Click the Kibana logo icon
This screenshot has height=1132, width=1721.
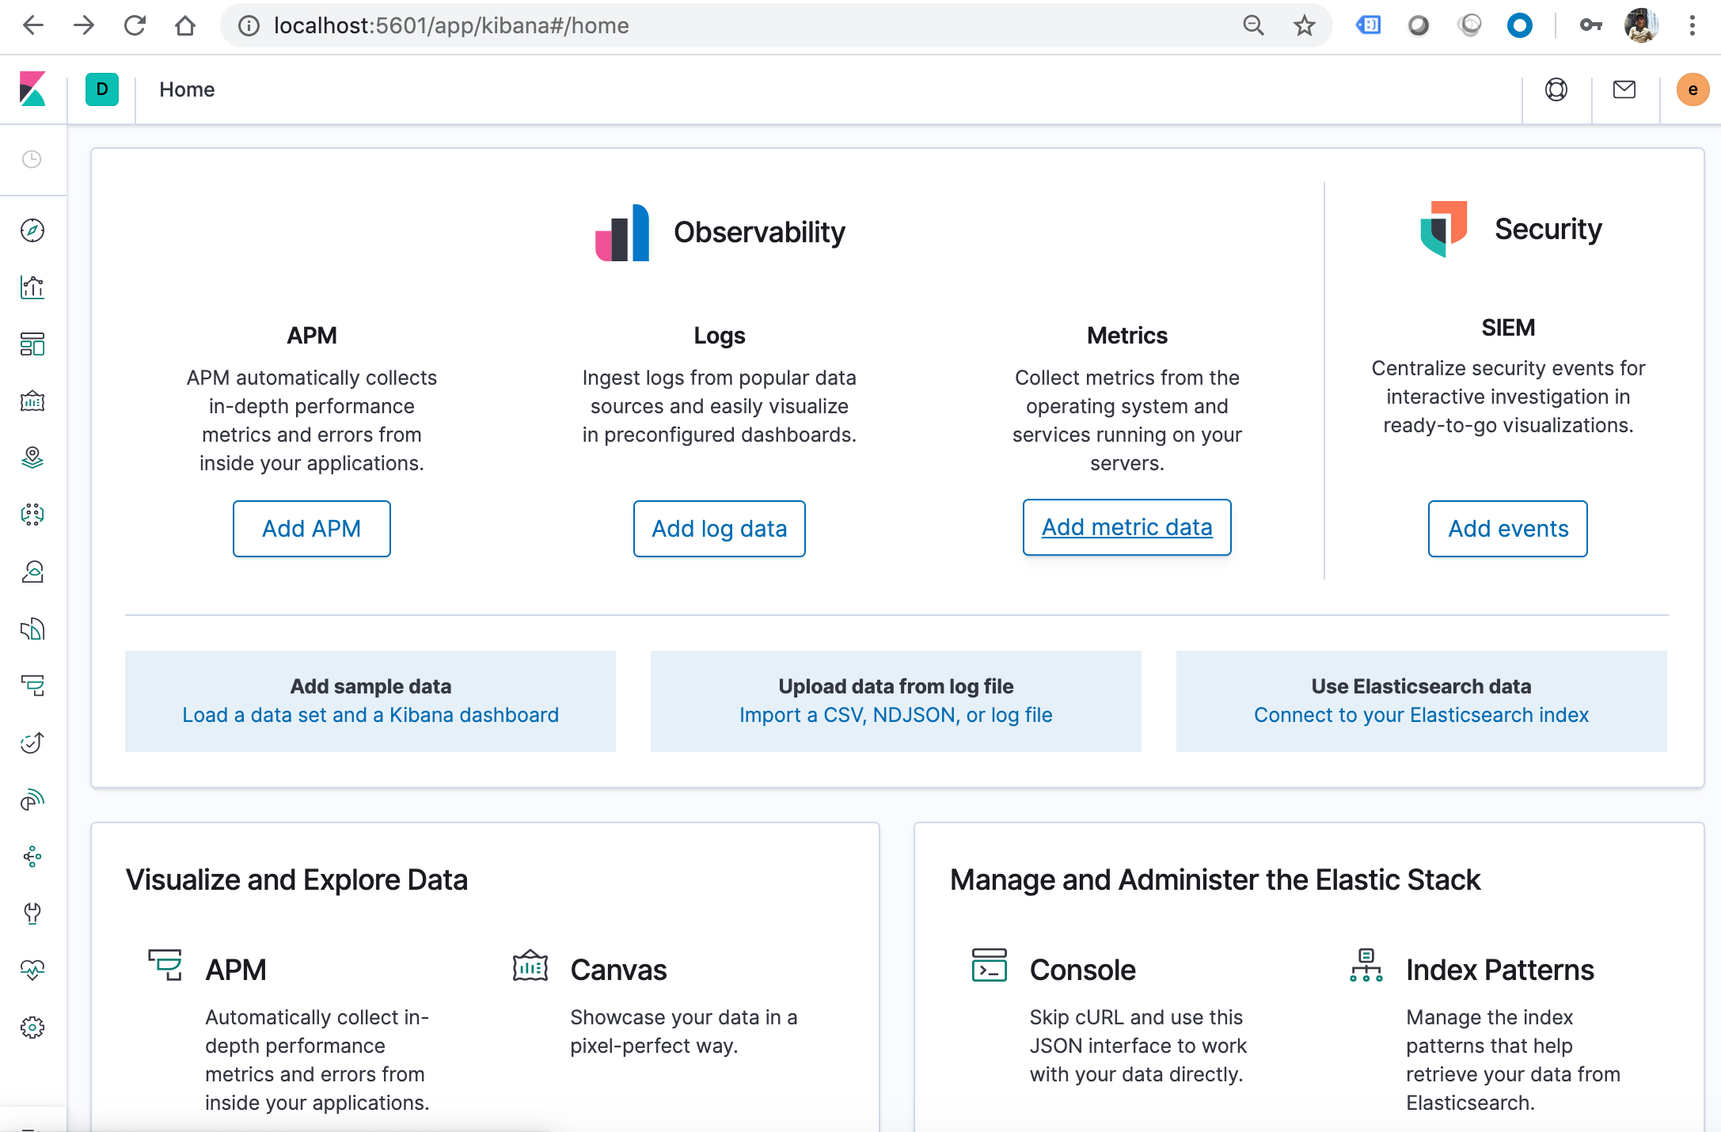point(32,89)
